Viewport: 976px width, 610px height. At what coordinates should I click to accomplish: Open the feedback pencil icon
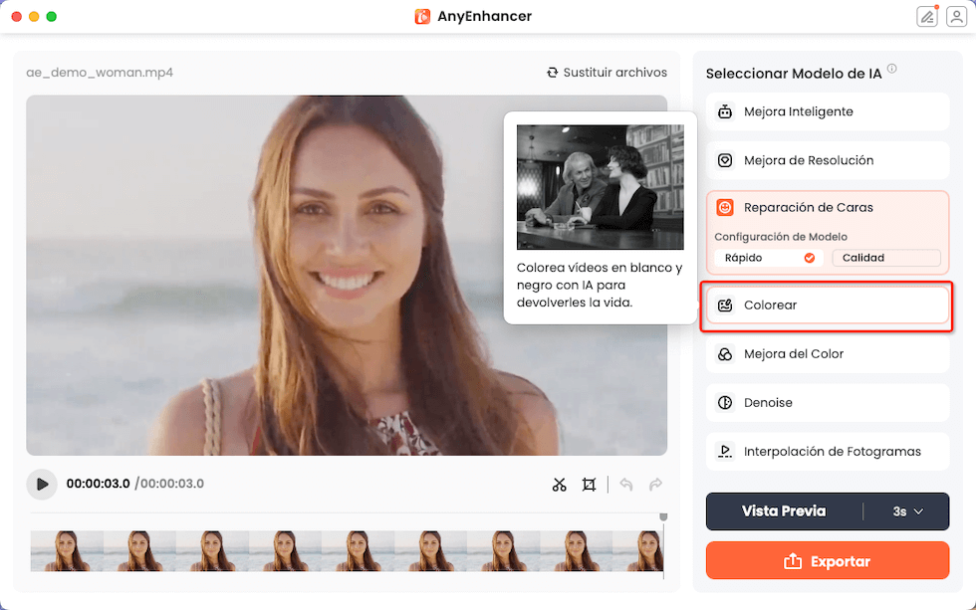[x=928, y=16]
